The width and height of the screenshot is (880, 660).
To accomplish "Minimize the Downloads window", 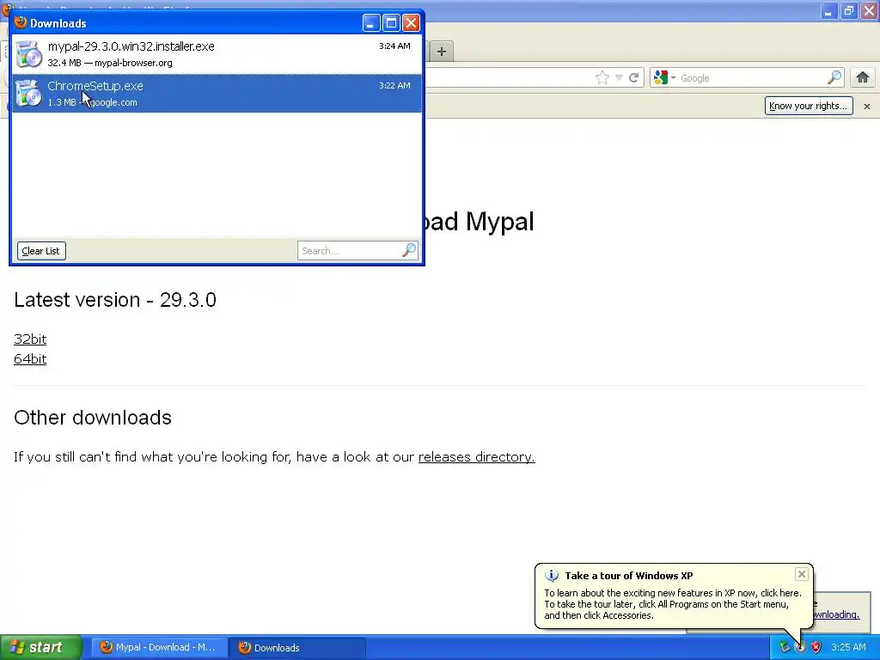I will [x=371, y=23].
